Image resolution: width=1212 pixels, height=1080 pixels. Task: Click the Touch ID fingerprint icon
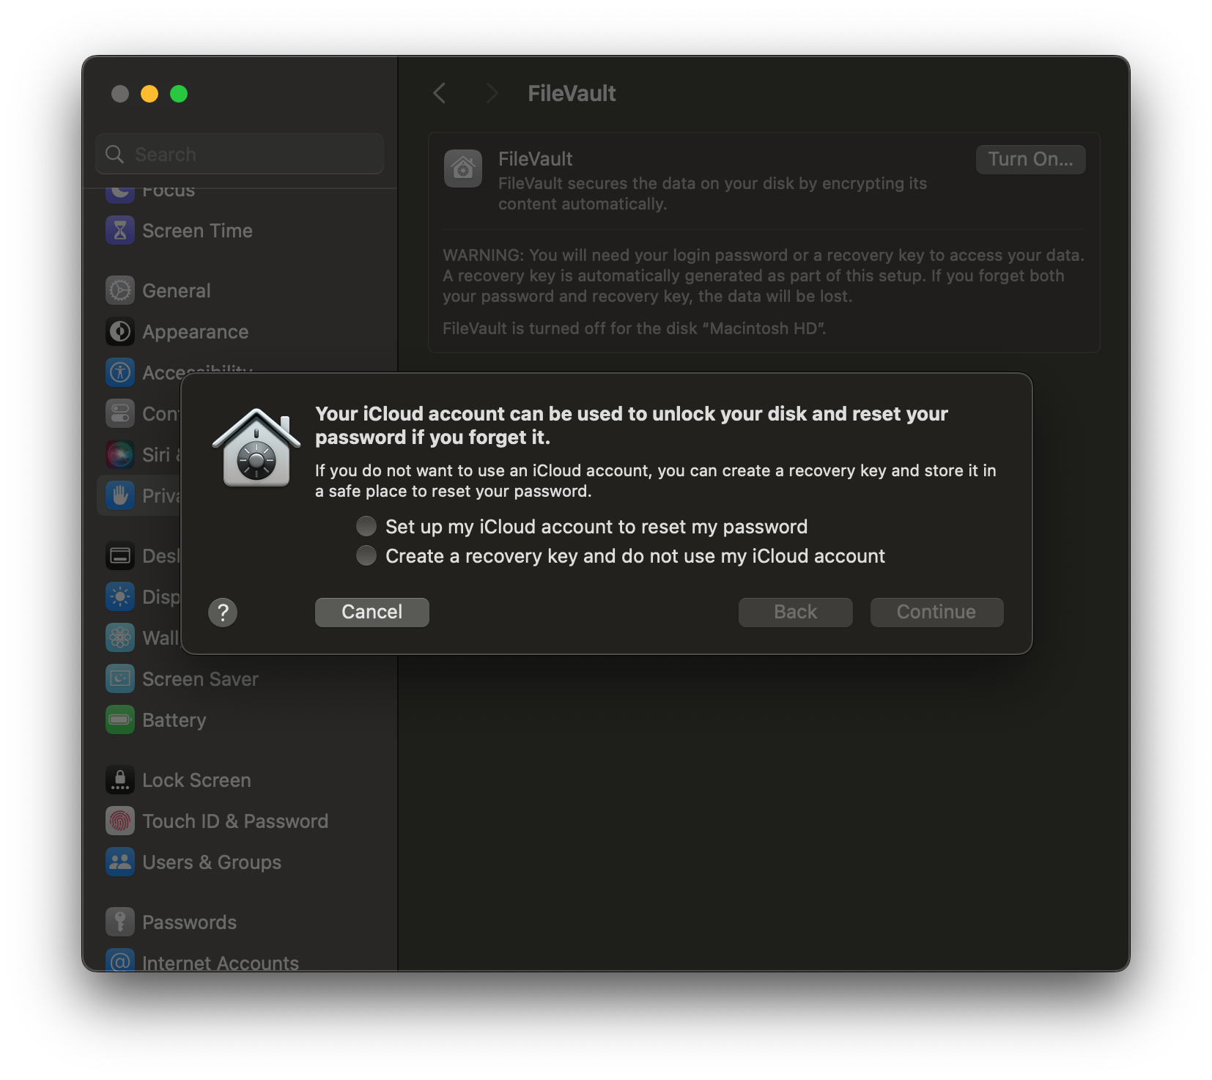tap(120, 821)
